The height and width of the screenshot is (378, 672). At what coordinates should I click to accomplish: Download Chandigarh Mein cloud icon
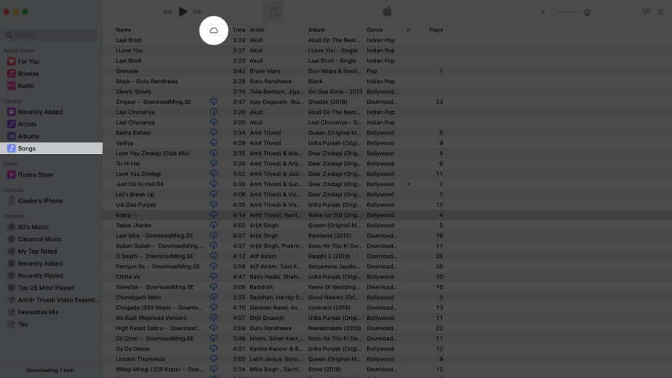213,297
